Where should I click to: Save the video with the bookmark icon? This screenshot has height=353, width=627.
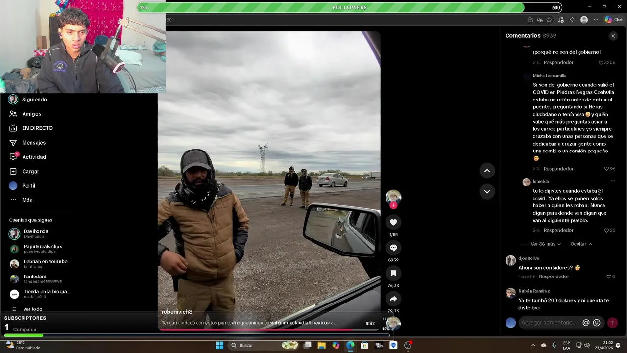393,273
